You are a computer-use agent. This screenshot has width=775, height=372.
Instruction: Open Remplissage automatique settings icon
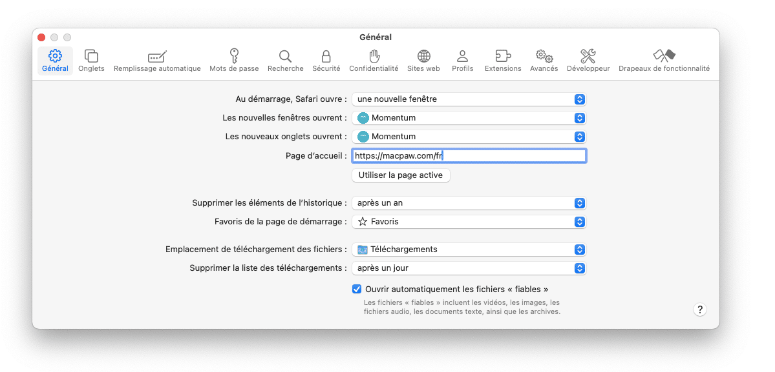[x=157, y=56]
